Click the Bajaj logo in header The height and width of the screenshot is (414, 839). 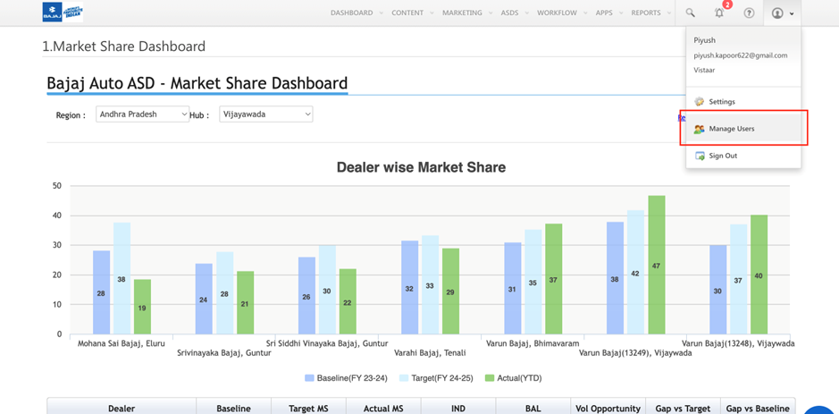coord(63,13)
